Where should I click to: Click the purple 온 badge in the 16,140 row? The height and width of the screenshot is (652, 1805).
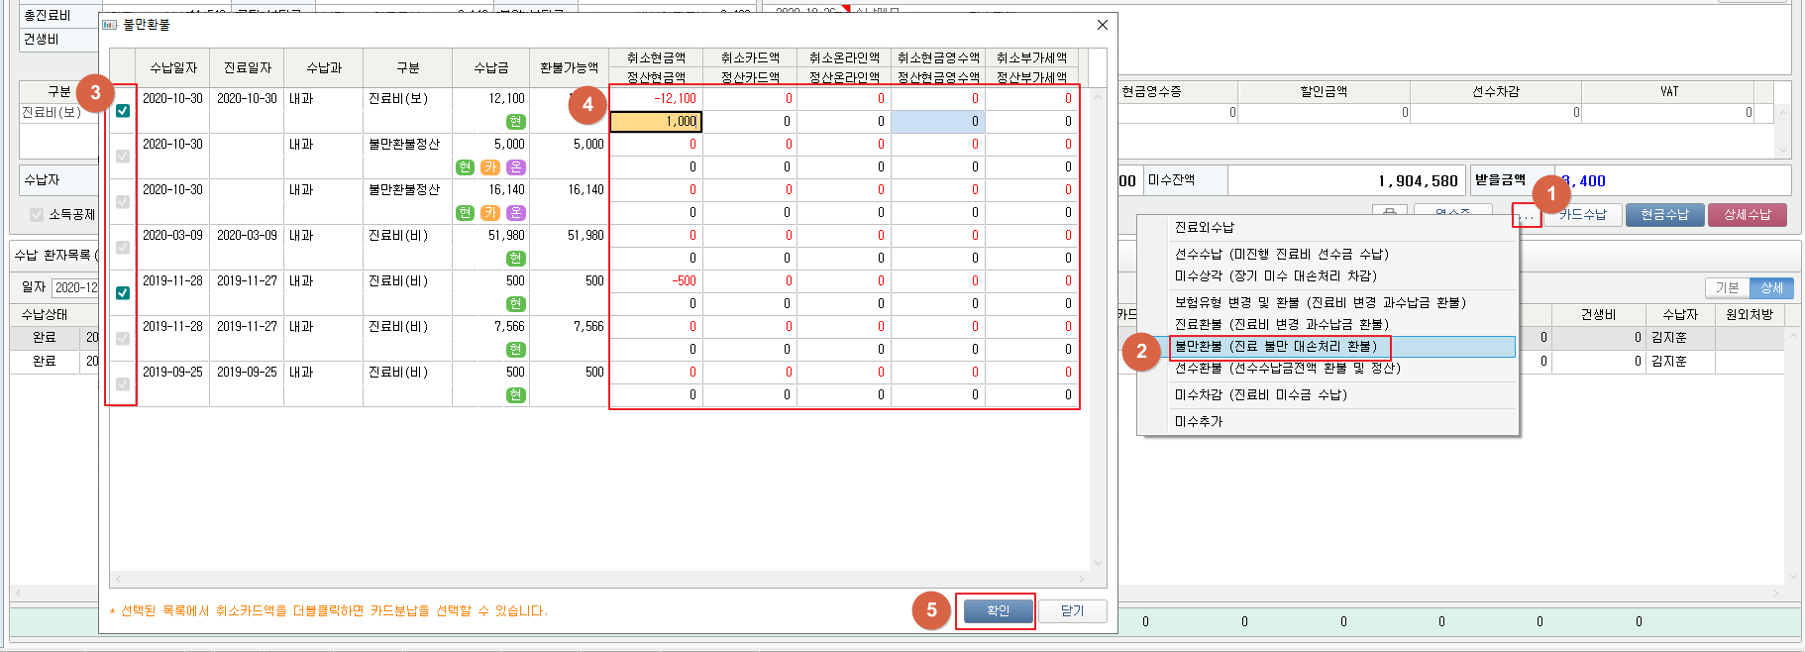(x=516, y=213)
